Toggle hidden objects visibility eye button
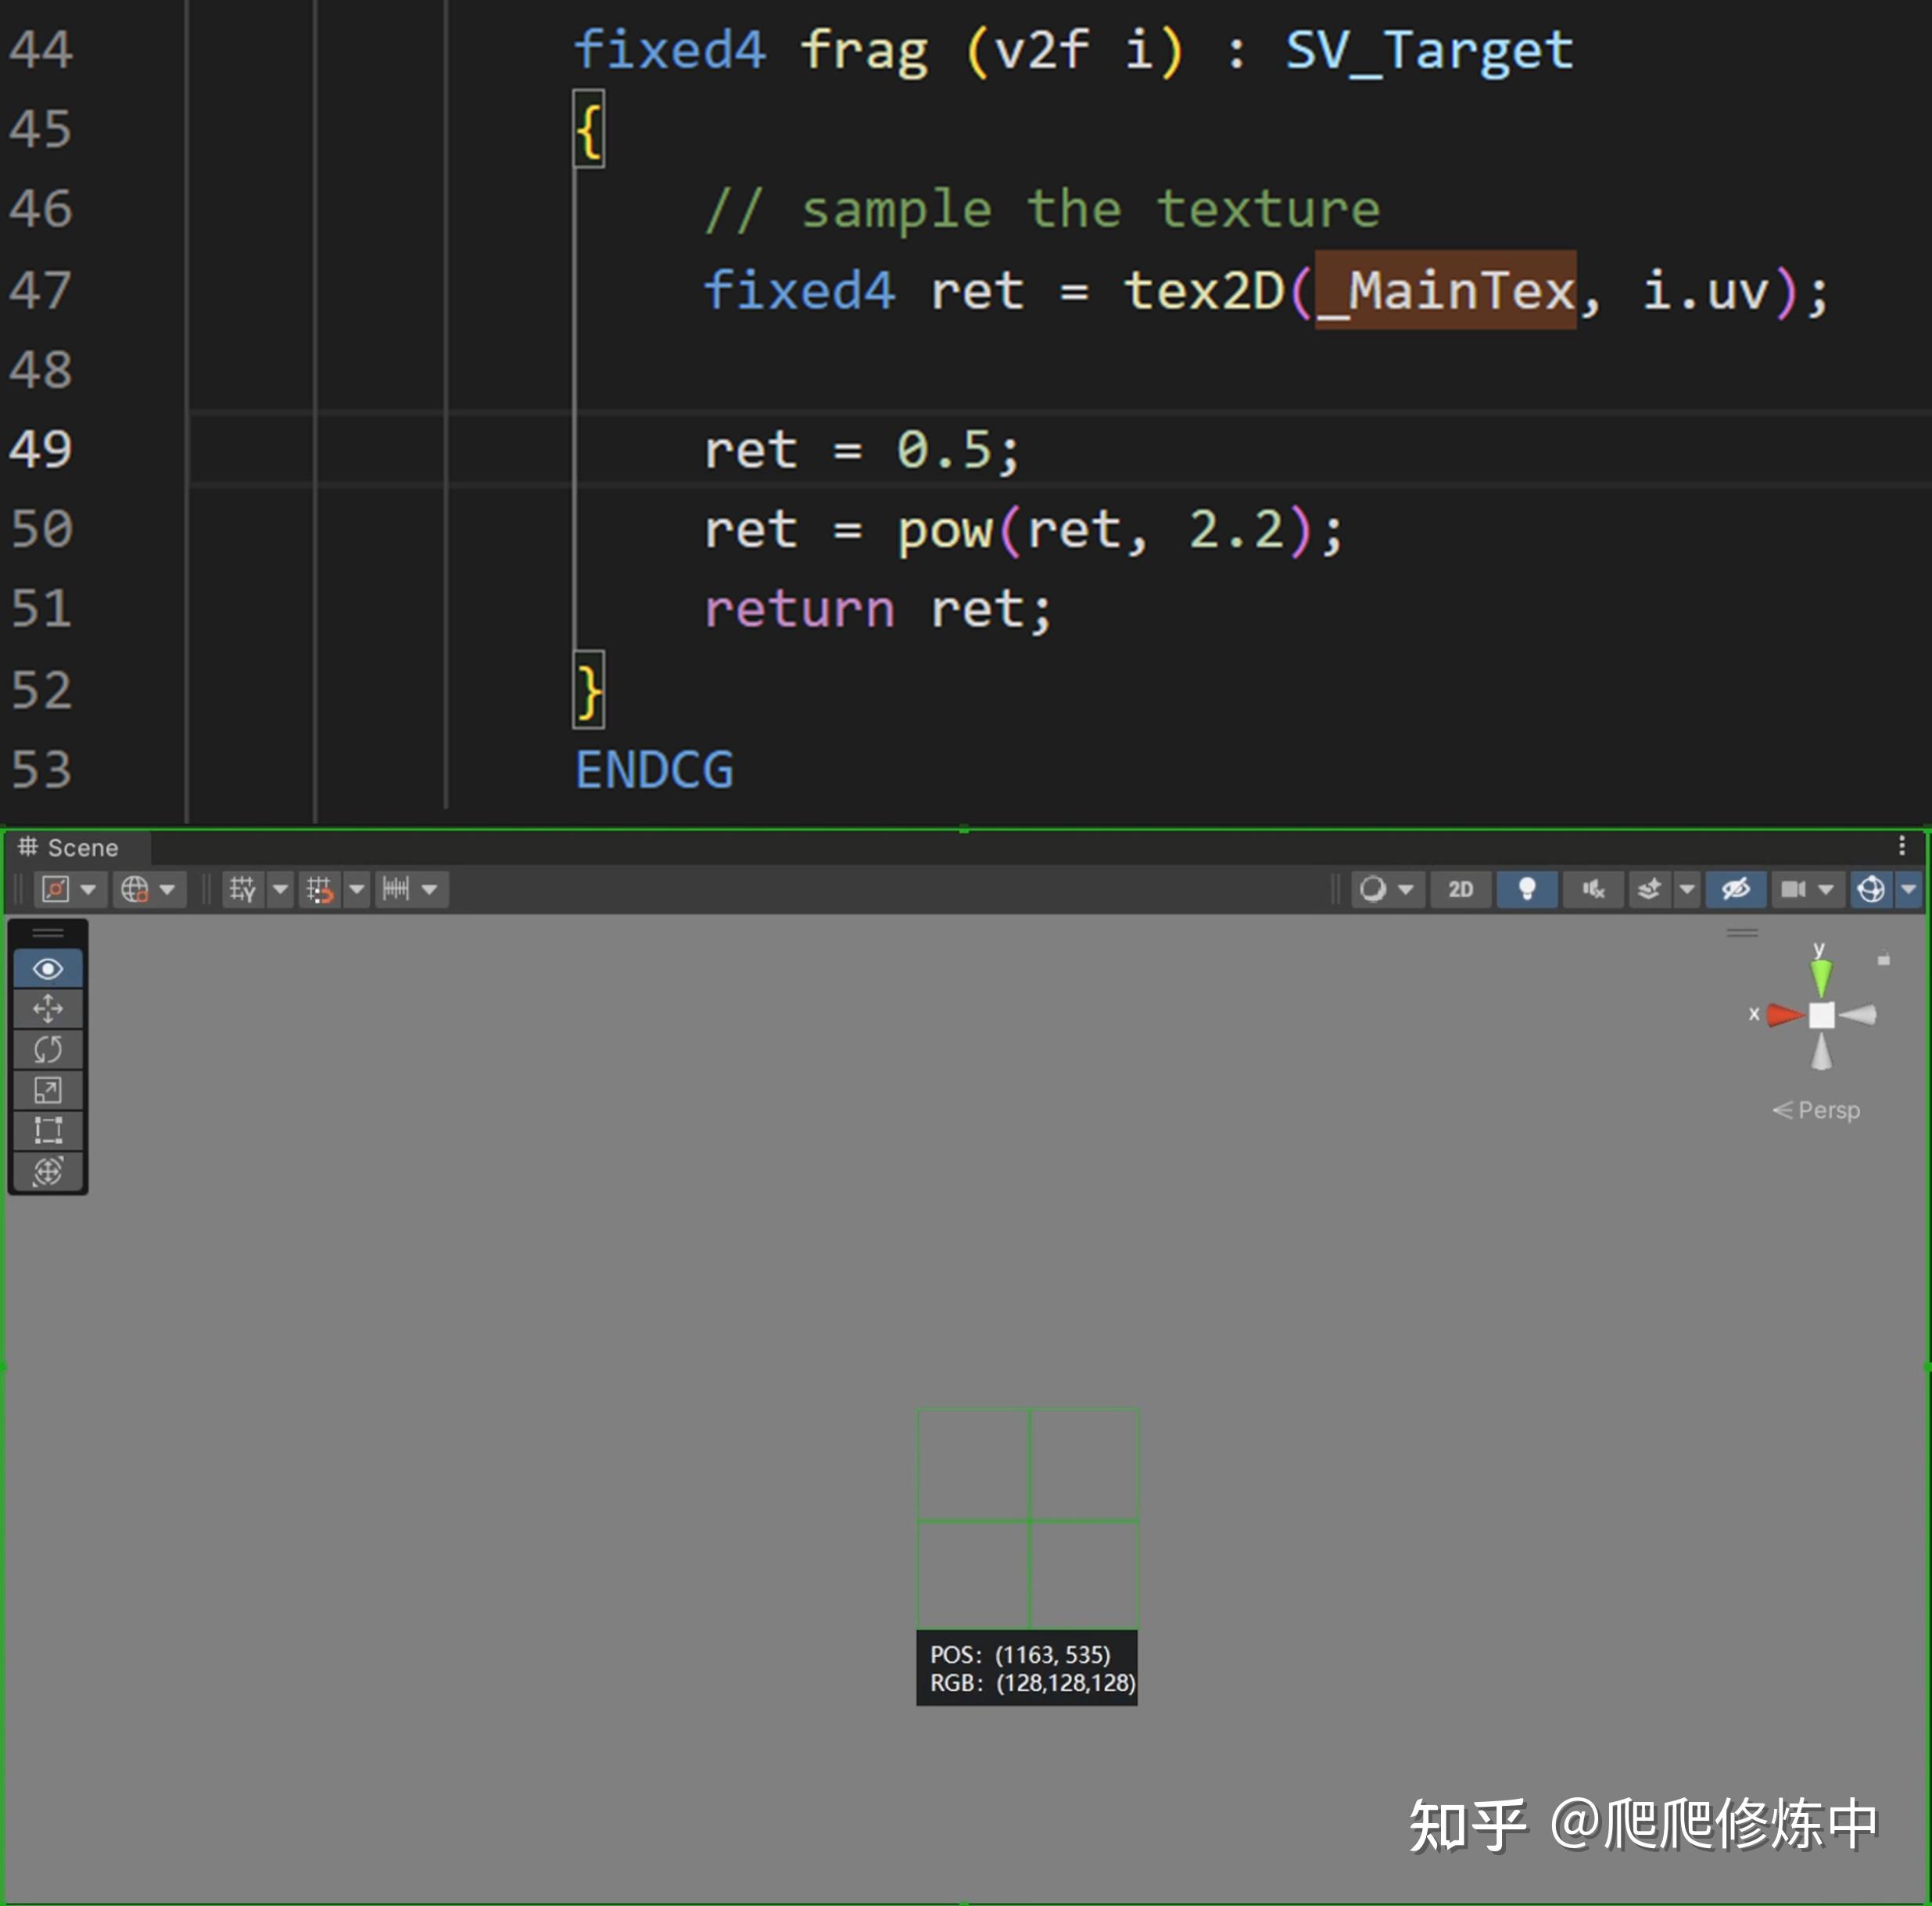The height and width of the screenshot is (1906, 1932). tap(1735, 888)
